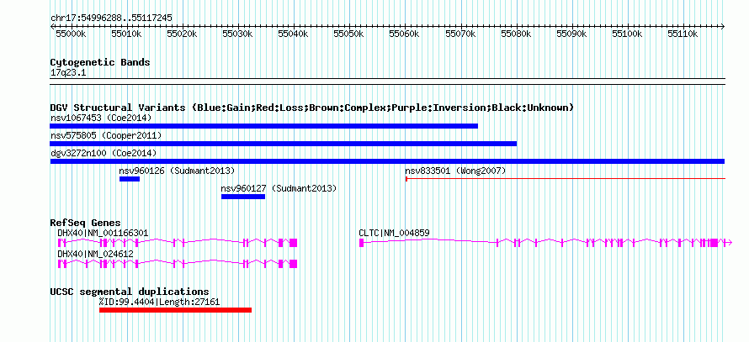Open the nsv575805 (Cooper2011) label link
The image size is (749, 342).
[x=105, y=135]
